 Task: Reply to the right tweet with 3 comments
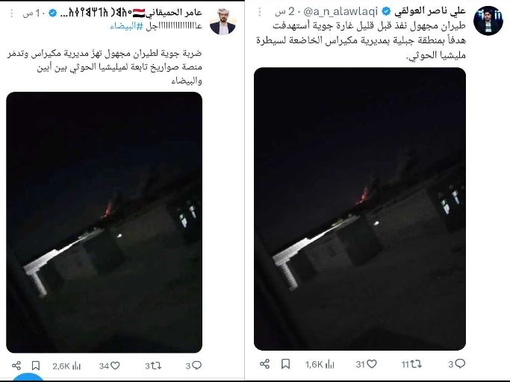click(457, 364)
